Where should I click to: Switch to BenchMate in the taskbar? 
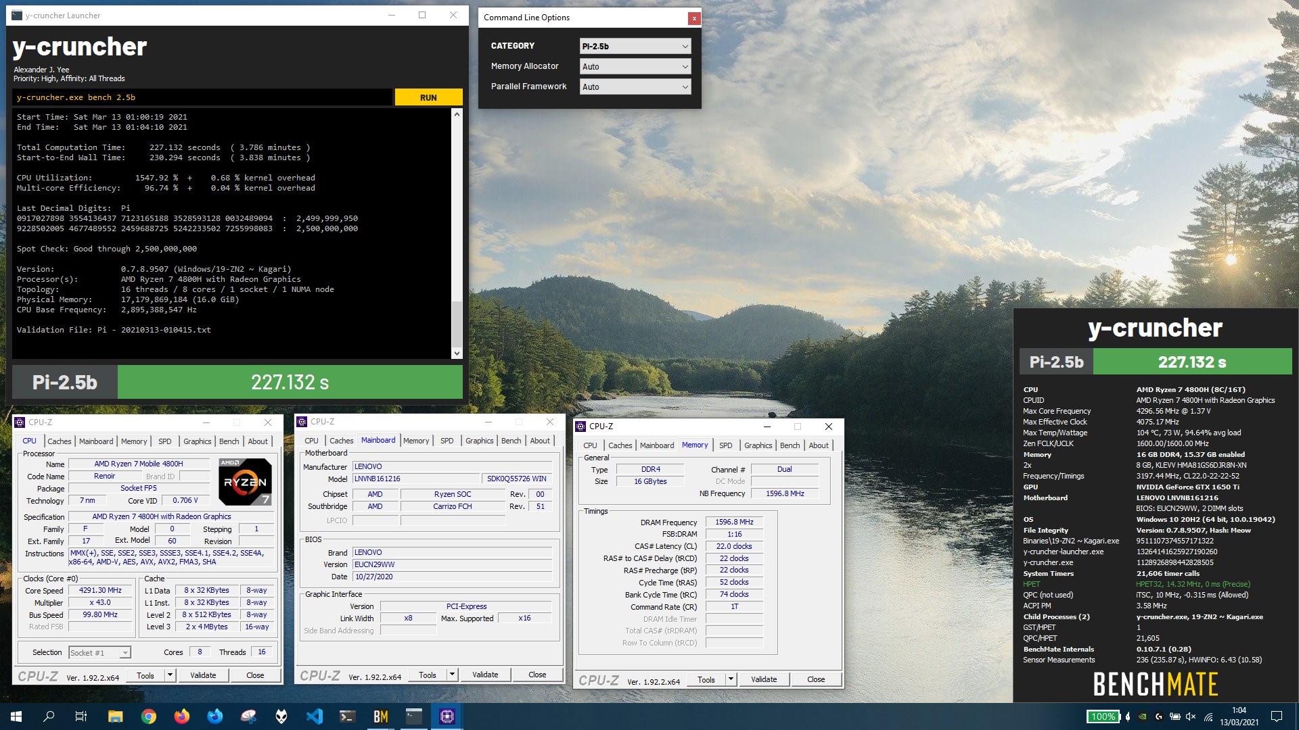coord(381,716)
